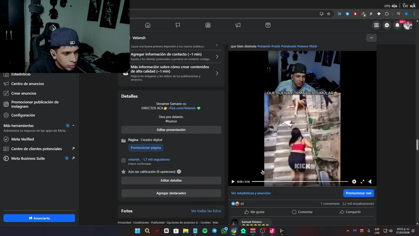The width and height of the screenshot is (419, 236).
Task: Open the Privacidad footer link
Action: (x=124, y=223)
